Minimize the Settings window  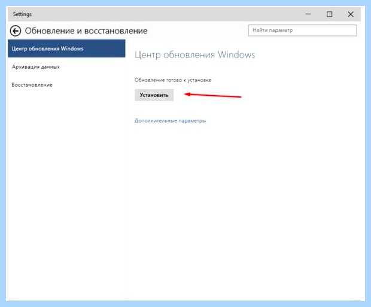(x=308, y=14)
